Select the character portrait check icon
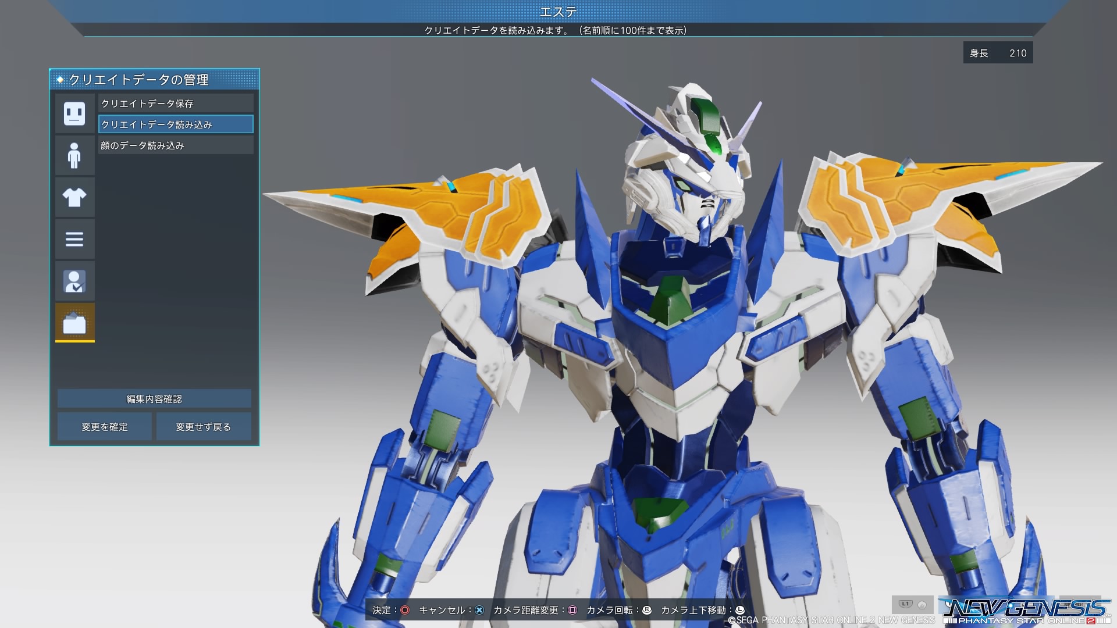 [74, 281]
